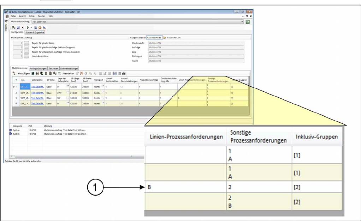The image size is (361, 221).
Task: Open the Lage der Leiterplatte dropdown showing 270°
Action: [68, 92]
